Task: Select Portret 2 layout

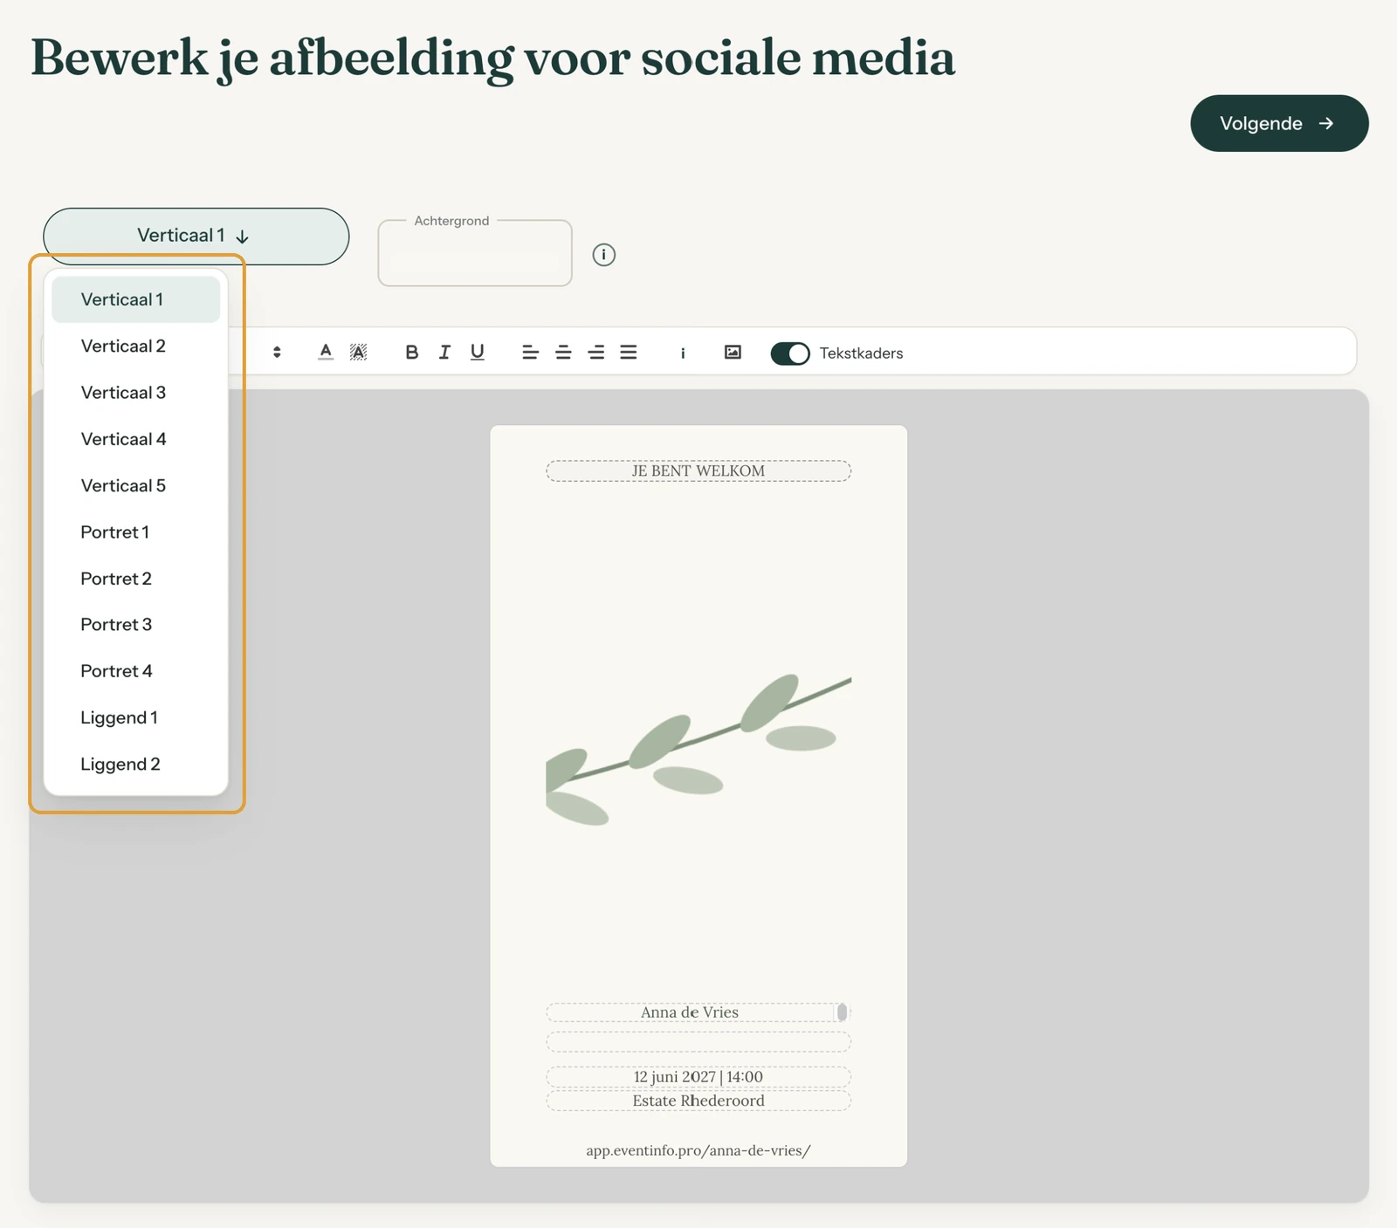Action: (x=135, y=579)
